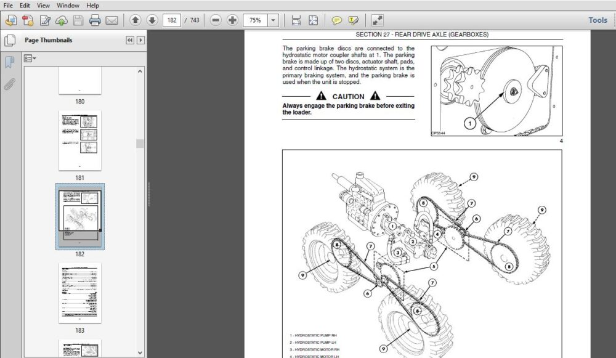Click the cloud upload icon
The height and width of the screenshot is (358, 616).
61,20
